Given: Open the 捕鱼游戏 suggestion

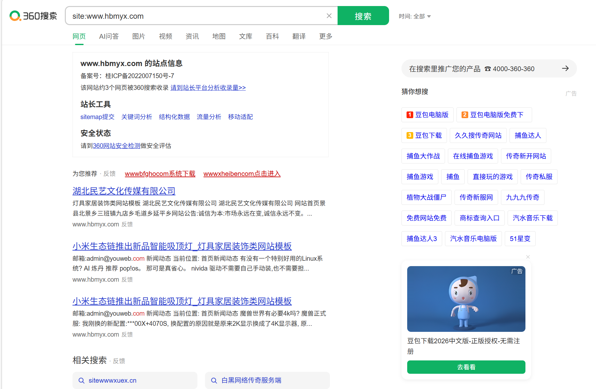Looking at the screenshot, I should point(420,177).
